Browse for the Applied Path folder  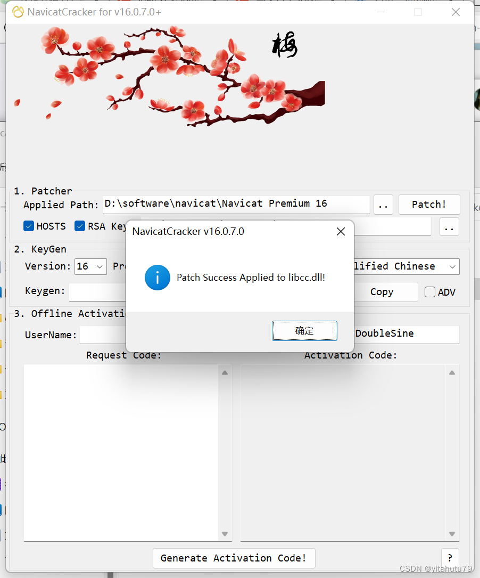pyautogui.click(x=383, y=205)
